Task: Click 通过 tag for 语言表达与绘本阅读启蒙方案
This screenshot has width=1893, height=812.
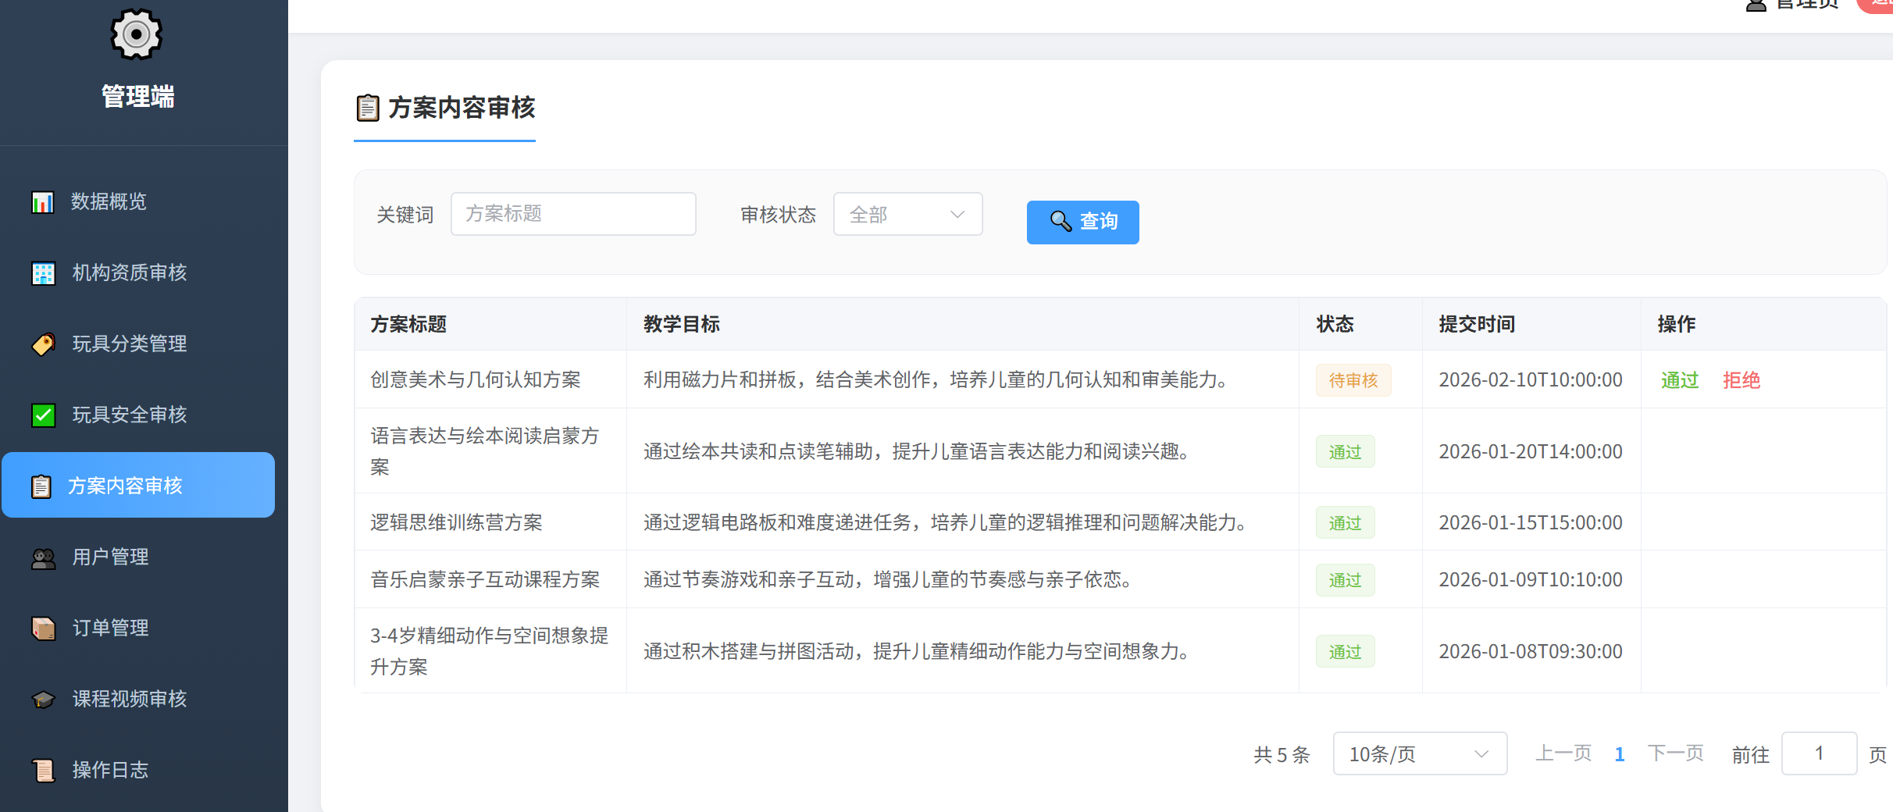Action: click(1345, 451)
